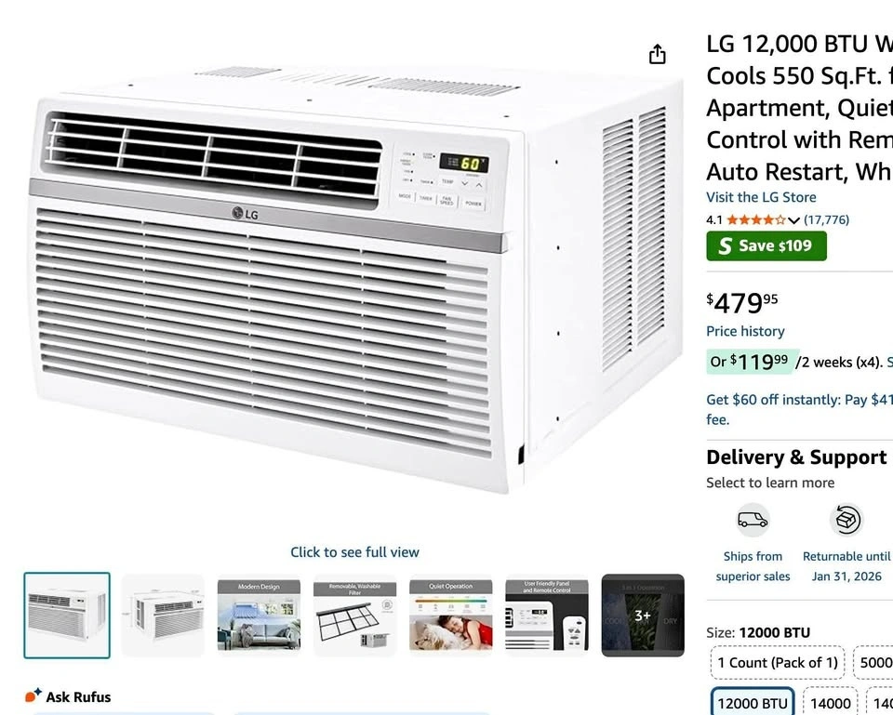Viewport: 893px width, 715px height.
Task: Open the Price history link
Action: (x=745, y=331)
